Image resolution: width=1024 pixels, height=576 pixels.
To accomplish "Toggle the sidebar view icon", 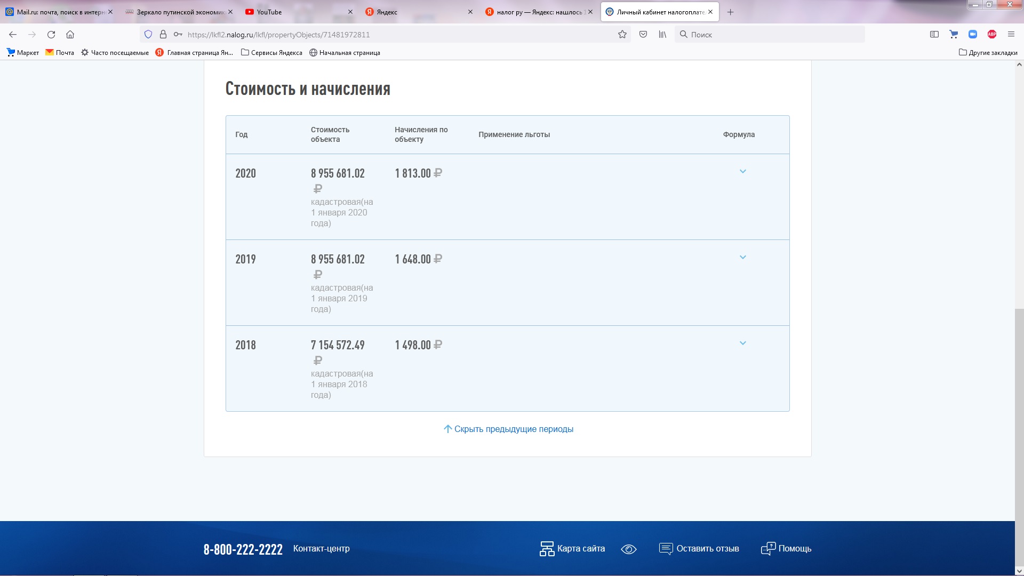I will (934, 35).
